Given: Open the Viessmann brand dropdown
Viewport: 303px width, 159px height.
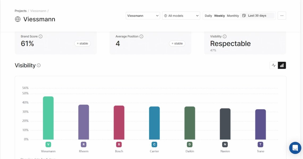Looking at the screenshot, I should click(x=143, y=16).
